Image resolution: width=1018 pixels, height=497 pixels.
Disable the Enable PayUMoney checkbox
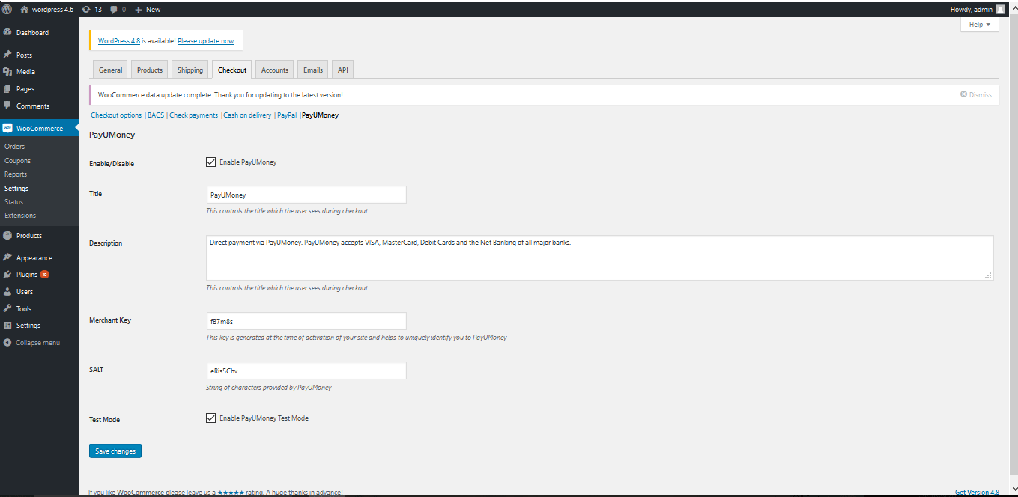click(x=210, y=162)
